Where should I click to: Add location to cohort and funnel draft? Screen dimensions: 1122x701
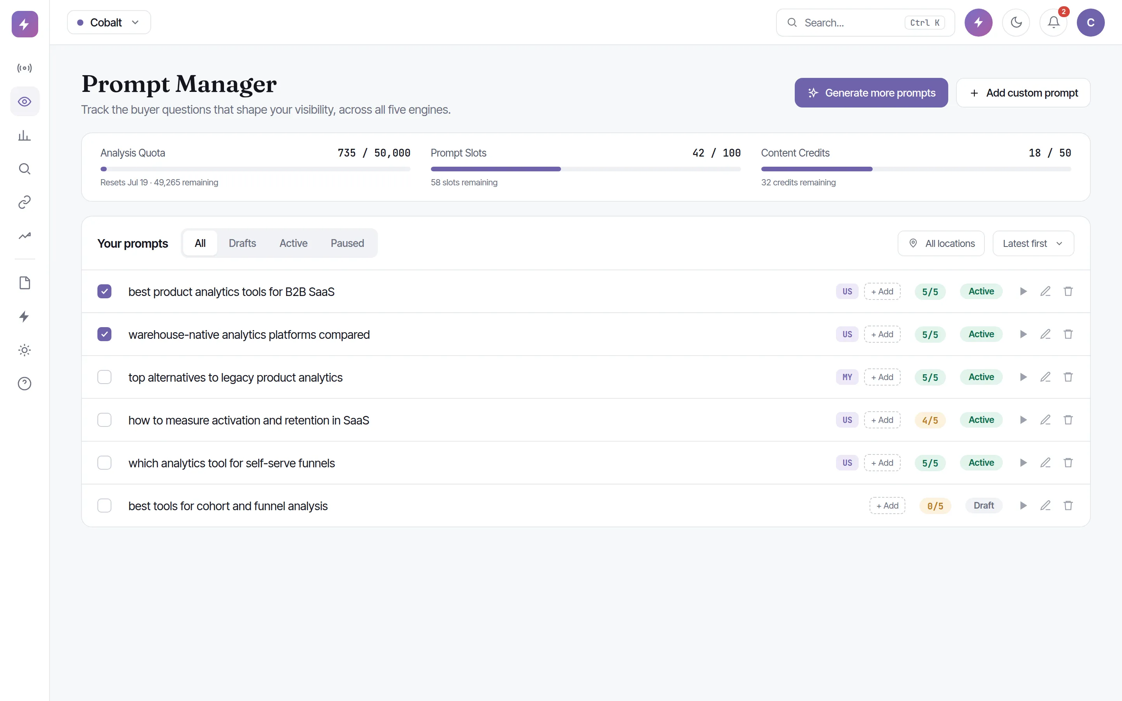coord(887,506)
